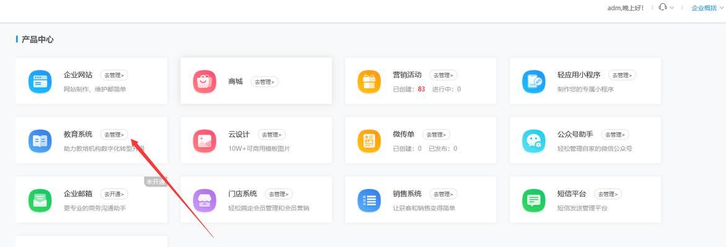Click the 已创建: 83 count in 营销活动
This screenshot has height=247, width=726.
409,89
